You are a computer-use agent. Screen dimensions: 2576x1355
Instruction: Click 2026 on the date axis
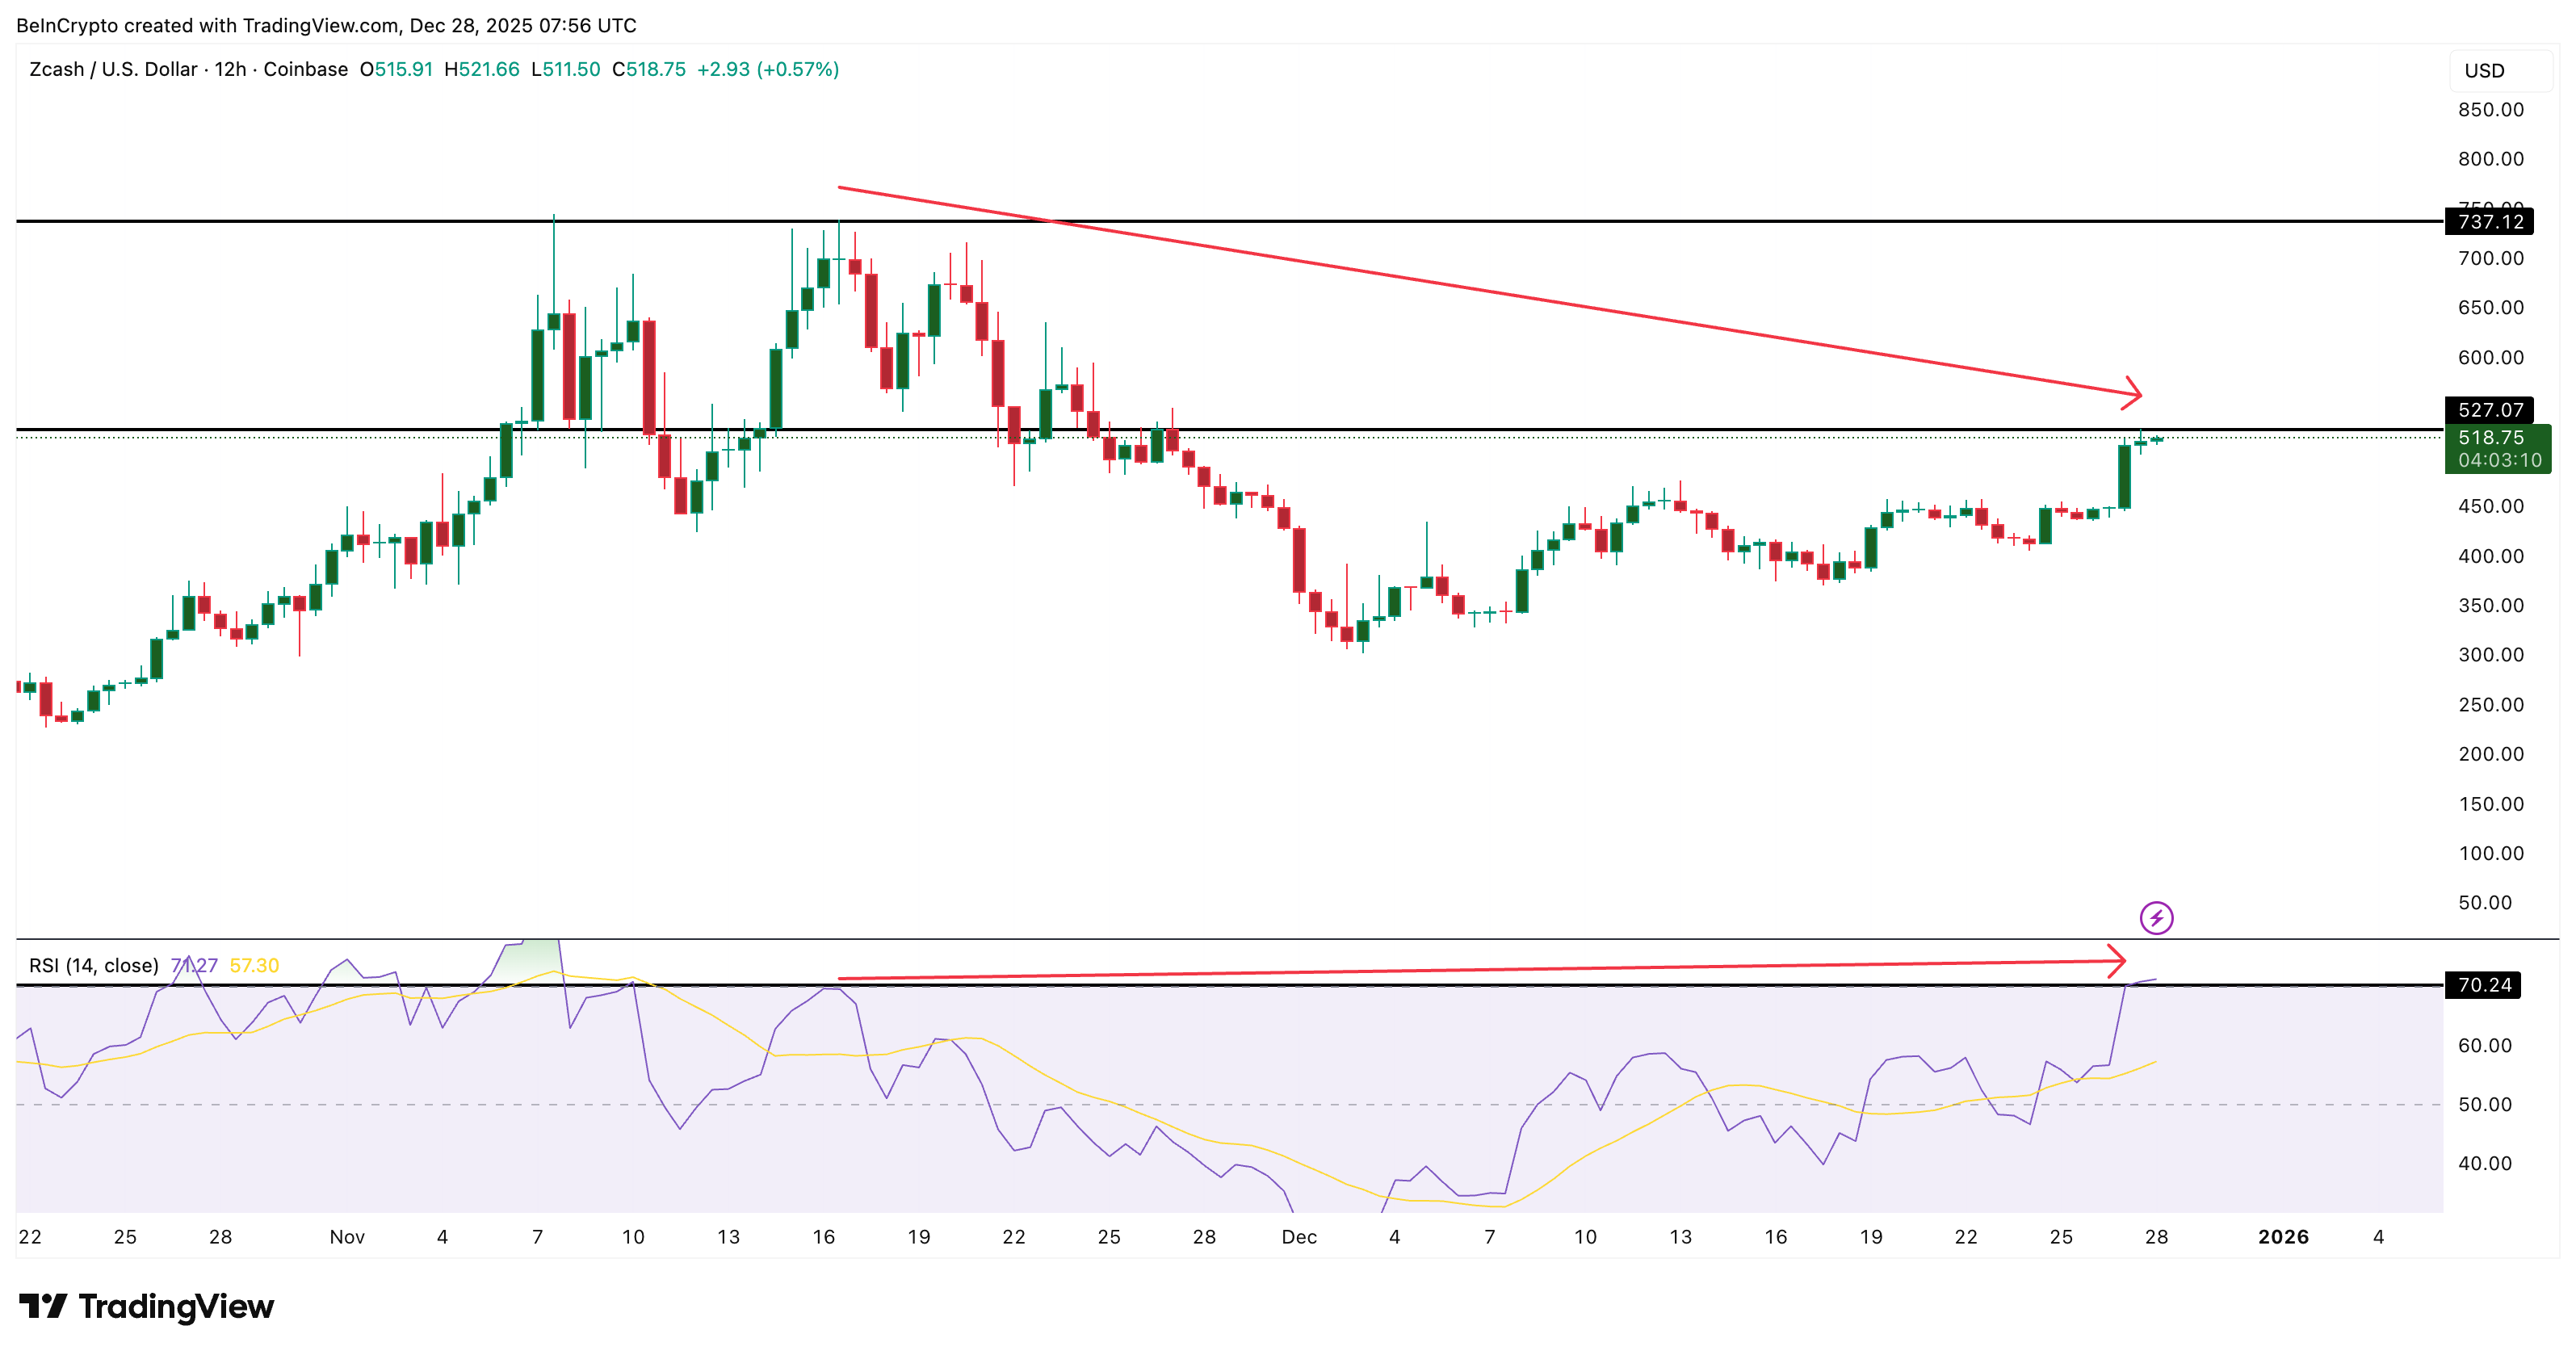pyautogui.click(x=2283, y=1236)
